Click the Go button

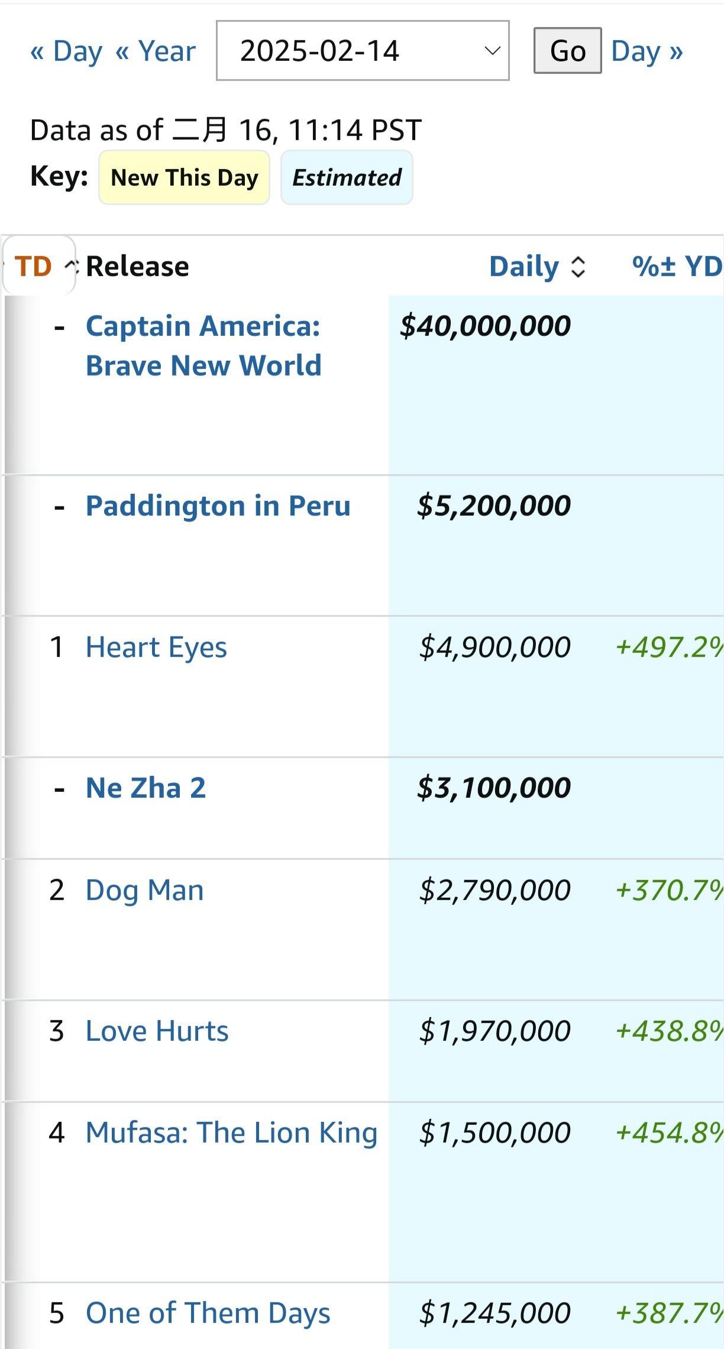pos(568,51)
